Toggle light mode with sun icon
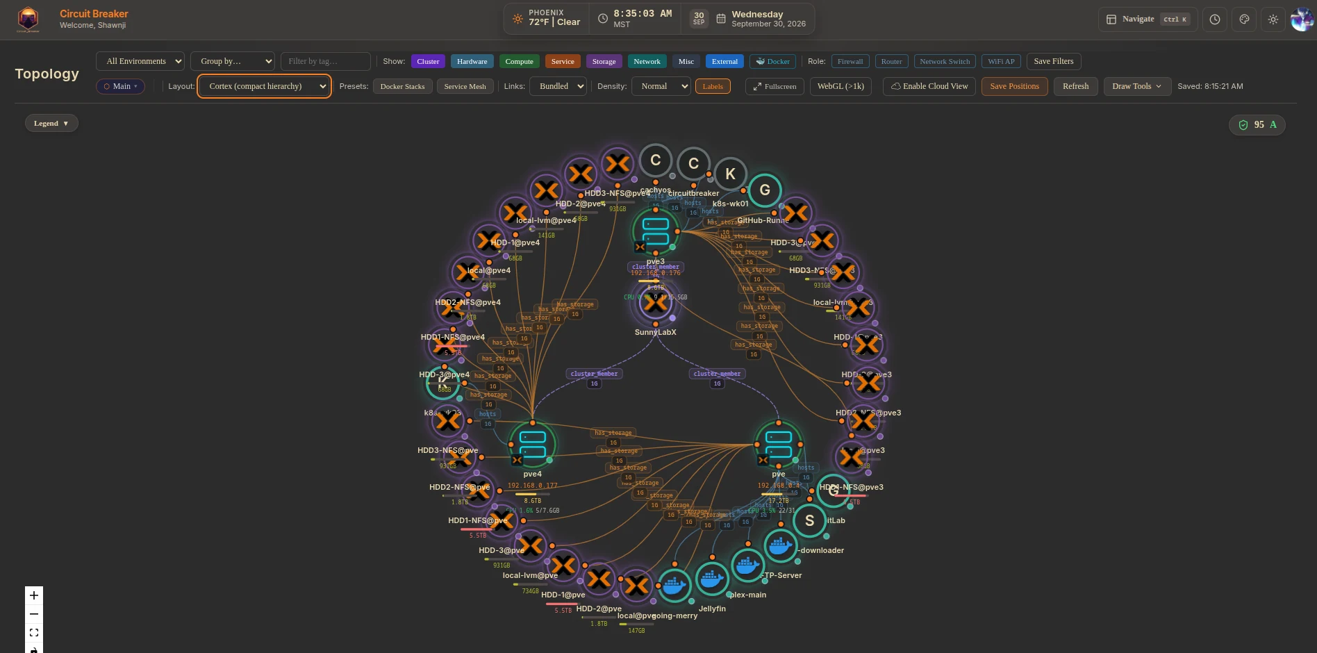Image resolution: width=1317 pixels, height=653 pixels. point(1273,19)
